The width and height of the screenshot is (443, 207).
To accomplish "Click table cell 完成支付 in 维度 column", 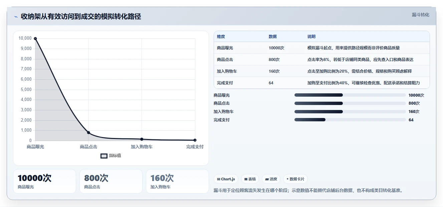I will (225, 83).
